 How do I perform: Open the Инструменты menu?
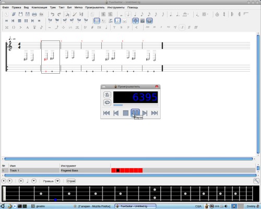click(116, 7)
